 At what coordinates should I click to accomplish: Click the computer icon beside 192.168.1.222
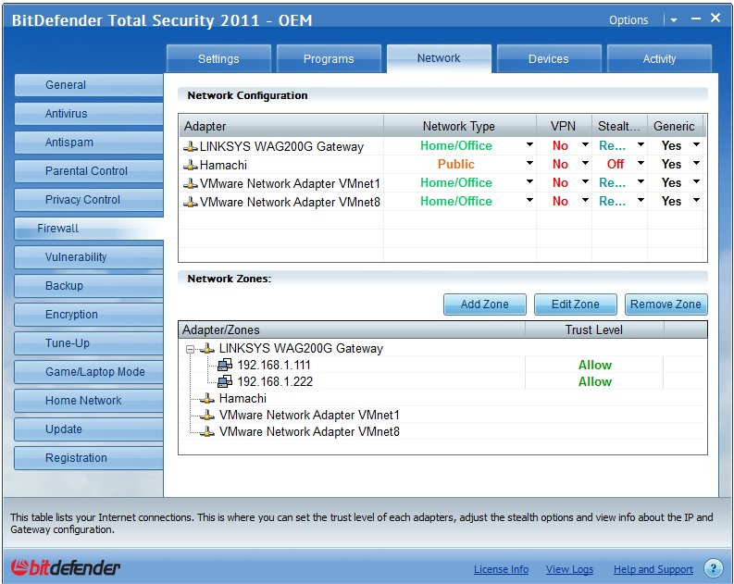coord(225,381)
